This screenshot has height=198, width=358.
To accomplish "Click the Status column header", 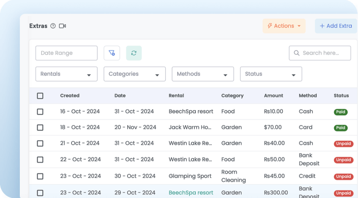I will pyautogui.click(x=341, y=95).
